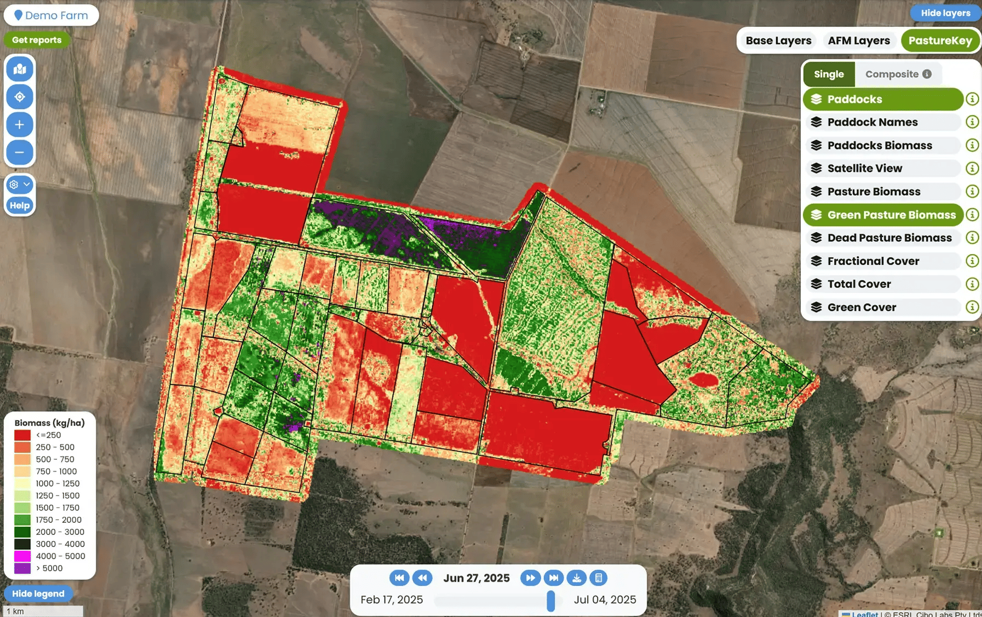Expand the settings gear dropdown
The height and width of the screenshot is (617, 982).
point(20,185)
